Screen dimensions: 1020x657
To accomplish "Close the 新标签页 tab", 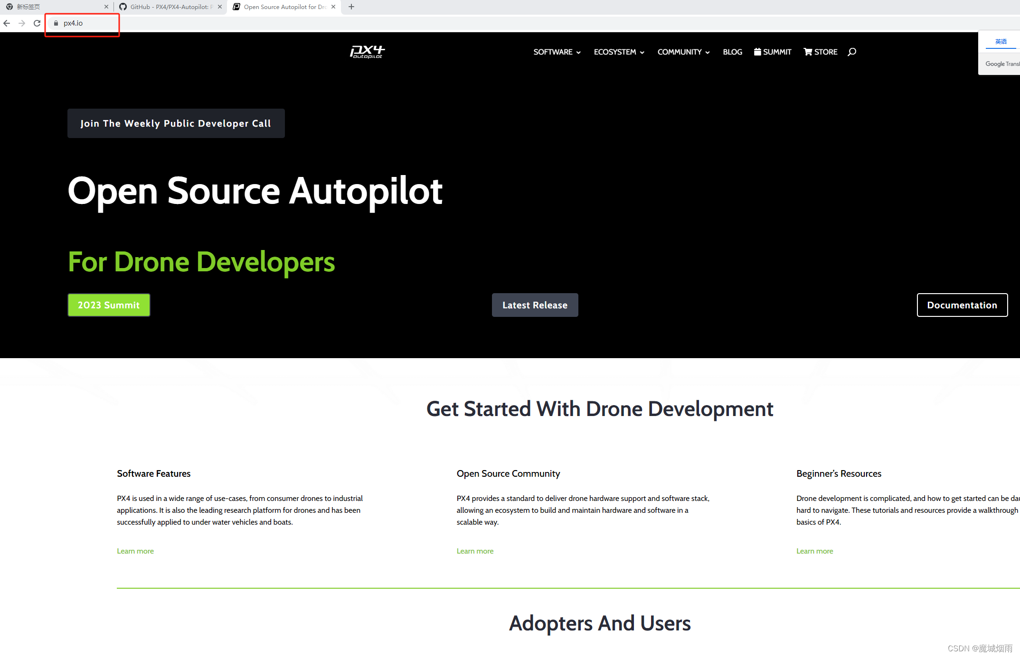I will 106,7.
